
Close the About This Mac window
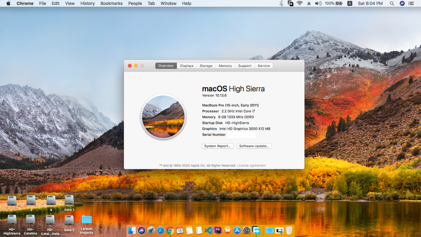pyautogui.click(x=130, y=66)
